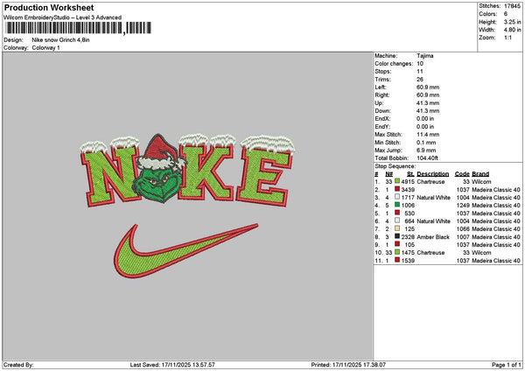Pick the red swatch in stop row 2
The height and width of the screenshot is (371, 525).
[397, 189]
